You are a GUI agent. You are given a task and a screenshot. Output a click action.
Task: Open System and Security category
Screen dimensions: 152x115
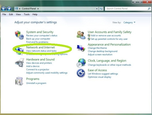point(40,32)
